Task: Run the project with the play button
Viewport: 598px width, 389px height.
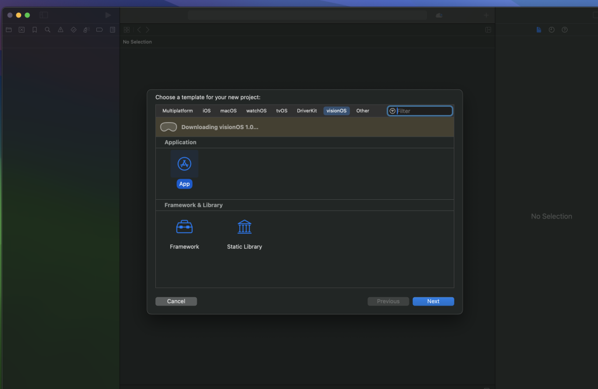Action: coord(107,15)
